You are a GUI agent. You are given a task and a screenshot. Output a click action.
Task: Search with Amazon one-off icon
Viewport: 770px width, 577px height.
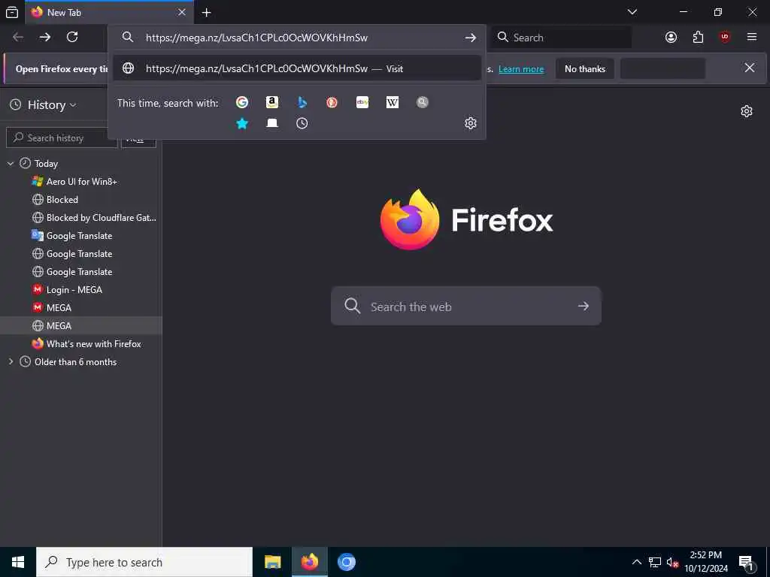tap(272, 102)
